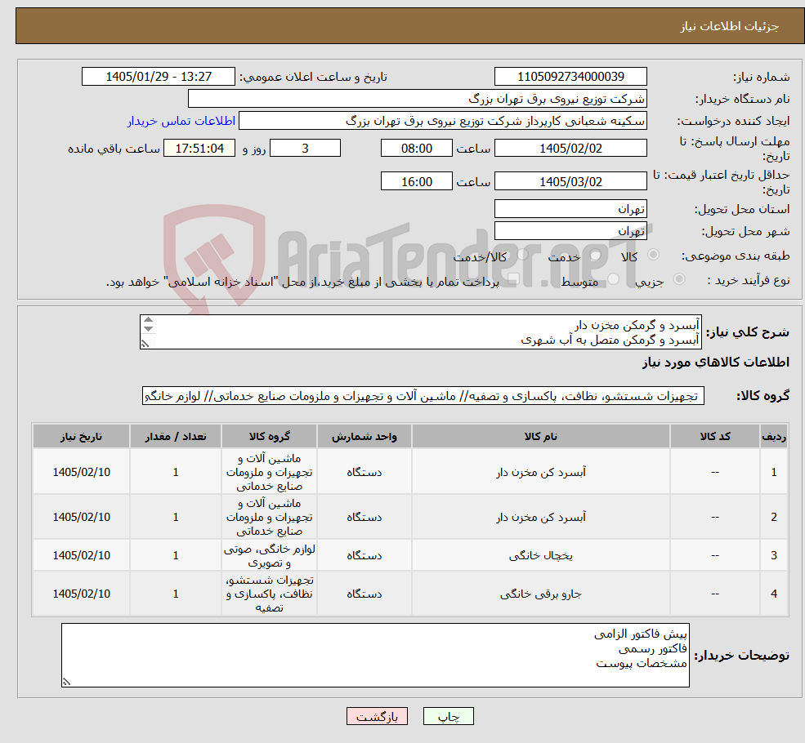Select the متوسط purchase type radio
The image size is (805, 743).
coord(614,279)
